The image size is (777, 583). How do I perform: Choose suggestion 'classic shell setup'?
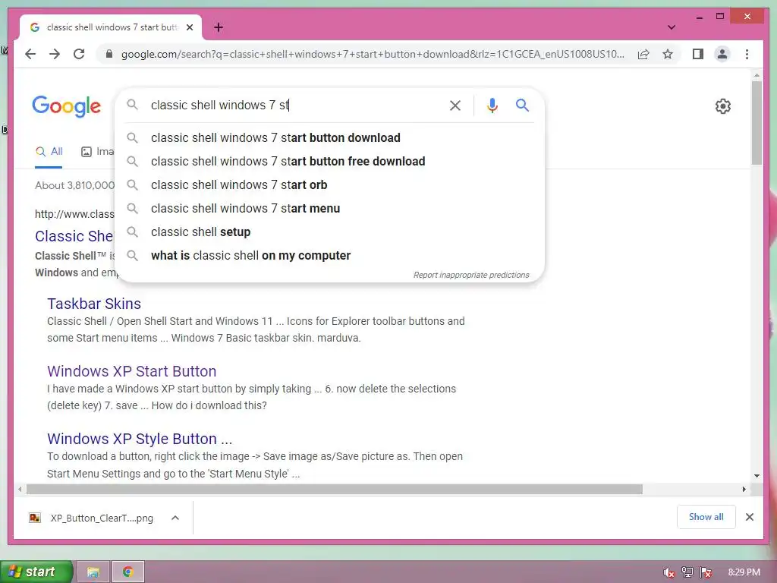(x=329, y=232)
